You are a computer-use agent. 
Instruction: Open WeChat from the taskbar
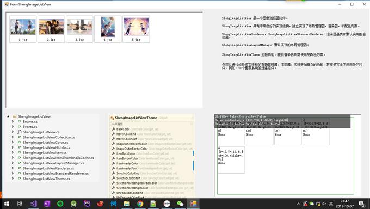click(180, 204)
